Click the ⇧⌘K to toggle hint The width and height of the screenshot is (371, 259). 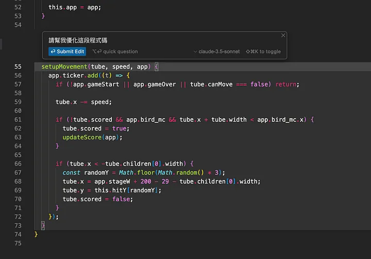pyautogui.click(x=263, y=52)
